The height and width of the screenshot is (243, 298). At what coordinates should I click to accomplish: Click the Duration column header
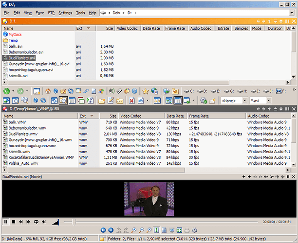coord(275,28)
